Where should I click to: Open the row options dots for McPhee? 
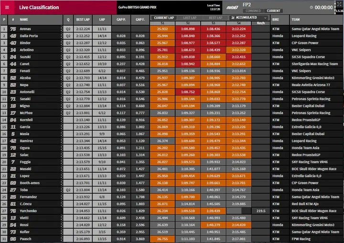point(62,113)
